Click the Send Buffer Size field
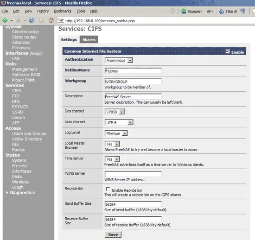The height and width of the screenshot is (240, 255). click(x=133, y=204)
